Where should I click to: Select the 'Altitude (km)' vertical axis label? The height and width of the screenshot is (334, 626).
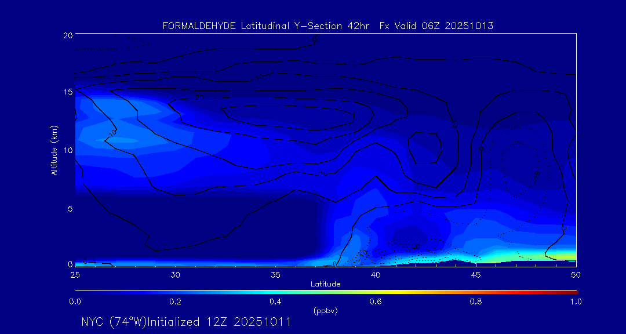[x=54, y=150]
